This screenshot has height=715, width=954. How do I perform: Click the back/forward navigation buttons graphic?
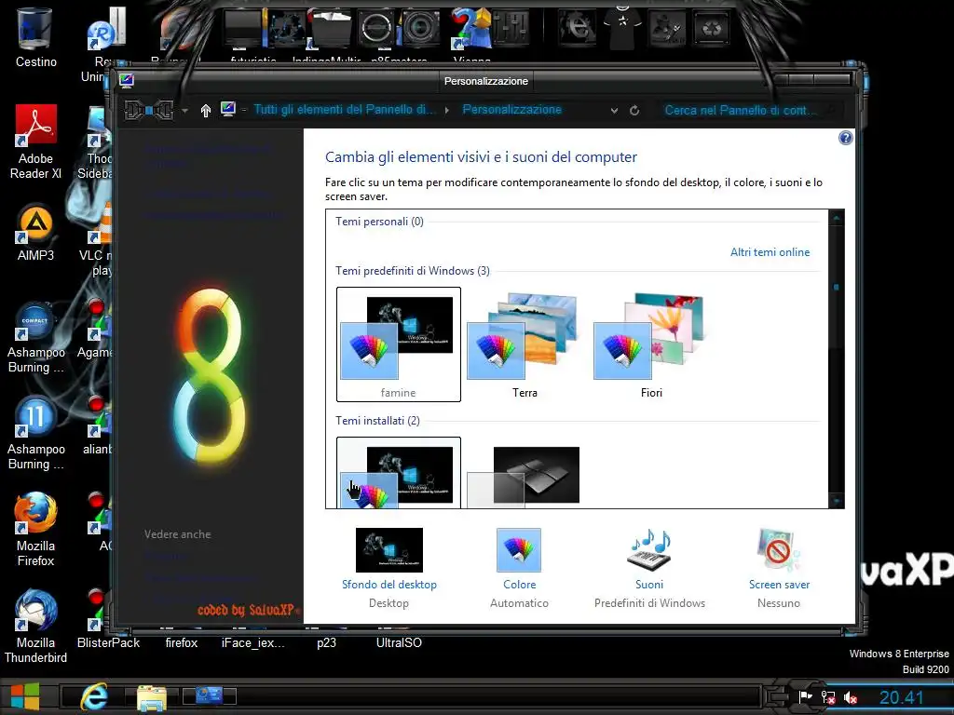pyautogui.click(x=149, y=110)
